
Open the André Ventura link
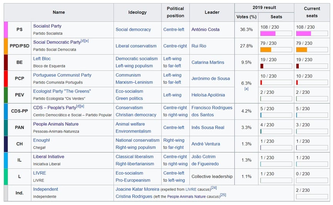(x=206, y=144)
